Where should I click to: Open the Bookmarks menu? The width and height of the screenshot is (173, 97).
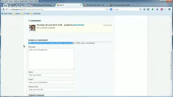coord(24,1)
